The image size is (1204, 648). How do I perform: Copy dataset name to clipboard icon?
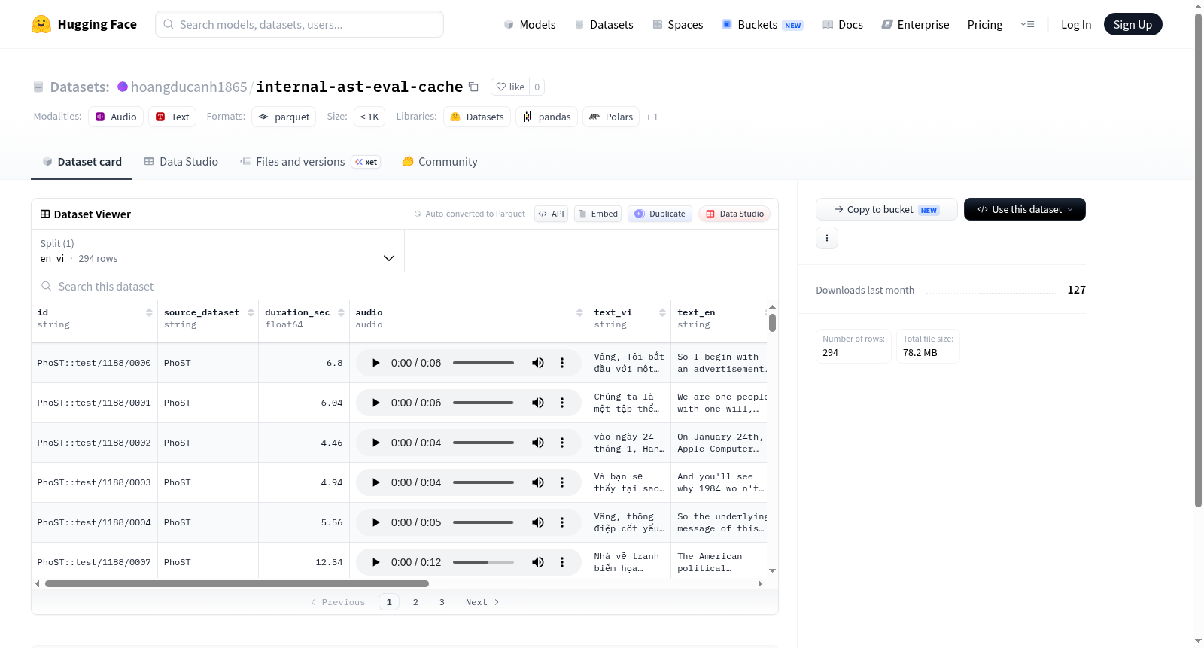(473, 87)
